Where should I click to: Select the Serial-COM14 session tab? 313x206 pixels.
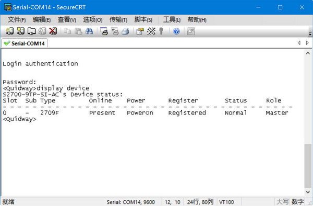click(x=25, y=43)
